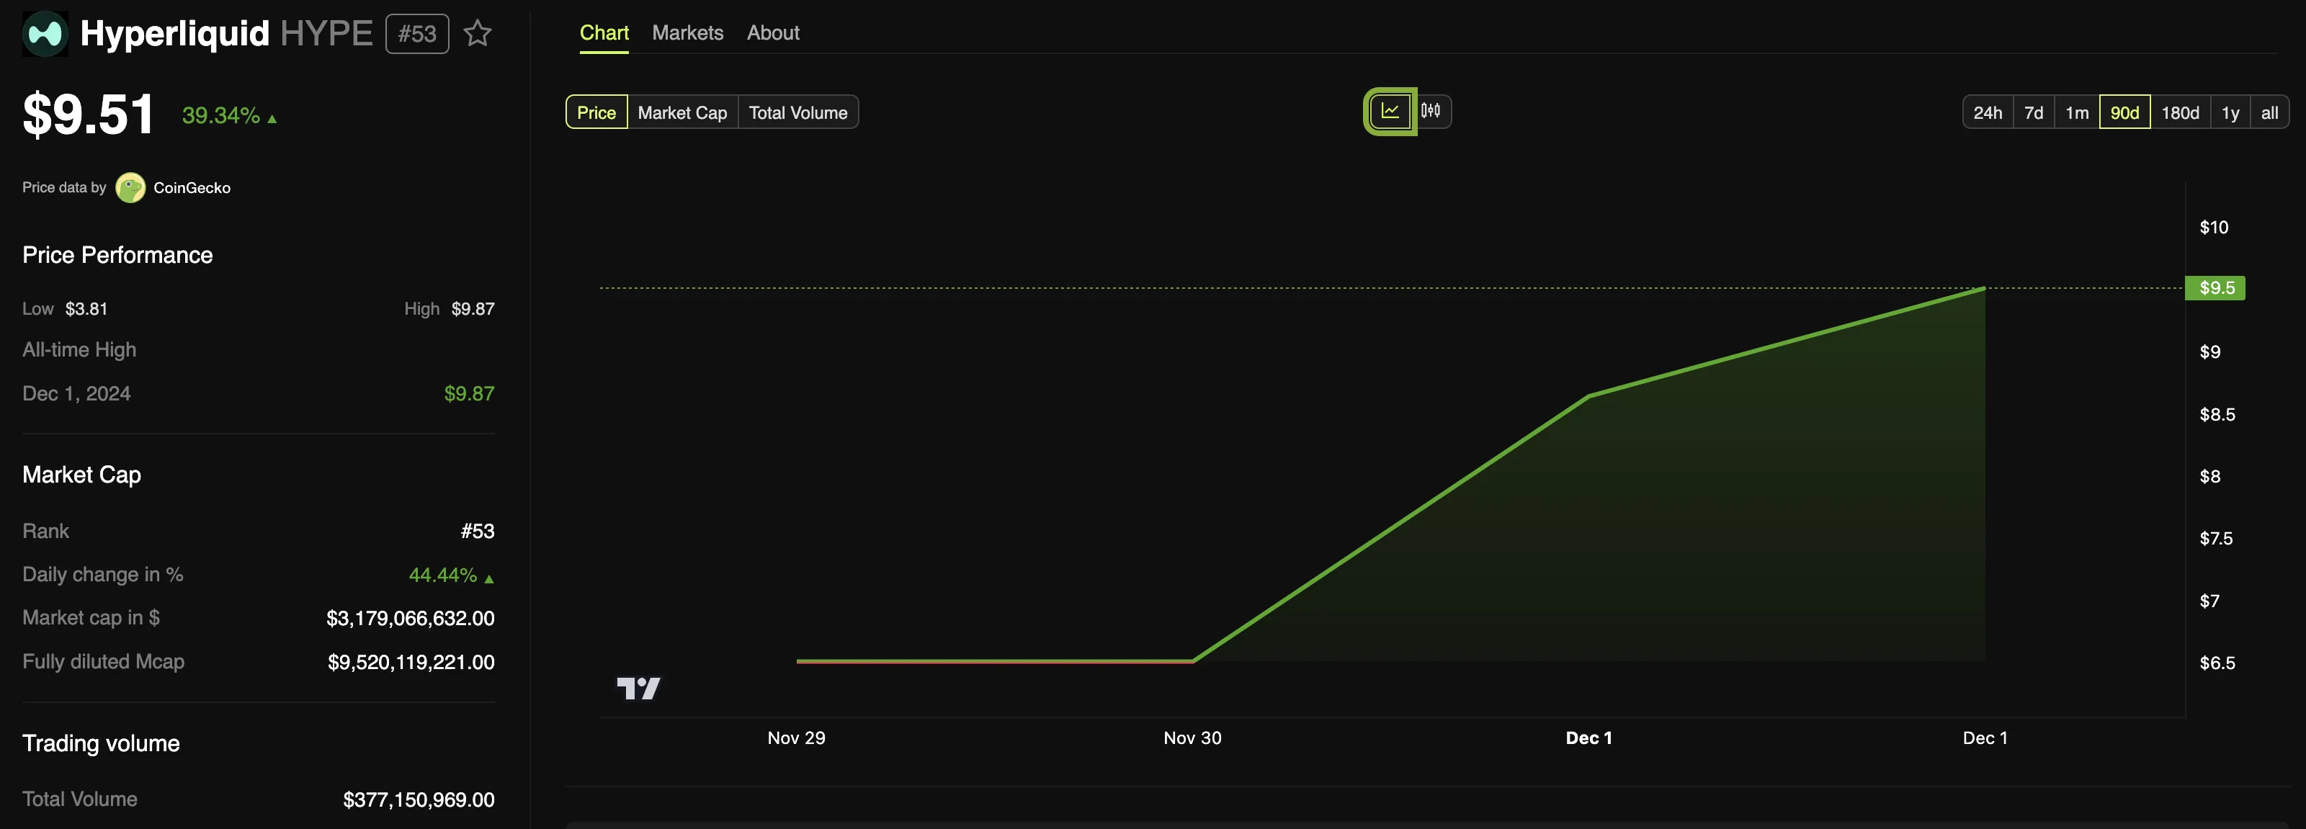Switch to the 1y chart view
The width and height of the screenshot is (2306, 829).
coord(2230,110)
